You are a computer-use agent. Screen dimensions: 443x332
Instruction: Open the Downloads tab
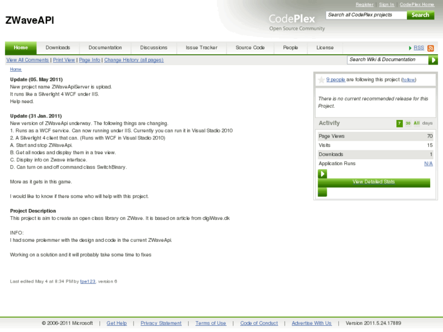[58, 48]
